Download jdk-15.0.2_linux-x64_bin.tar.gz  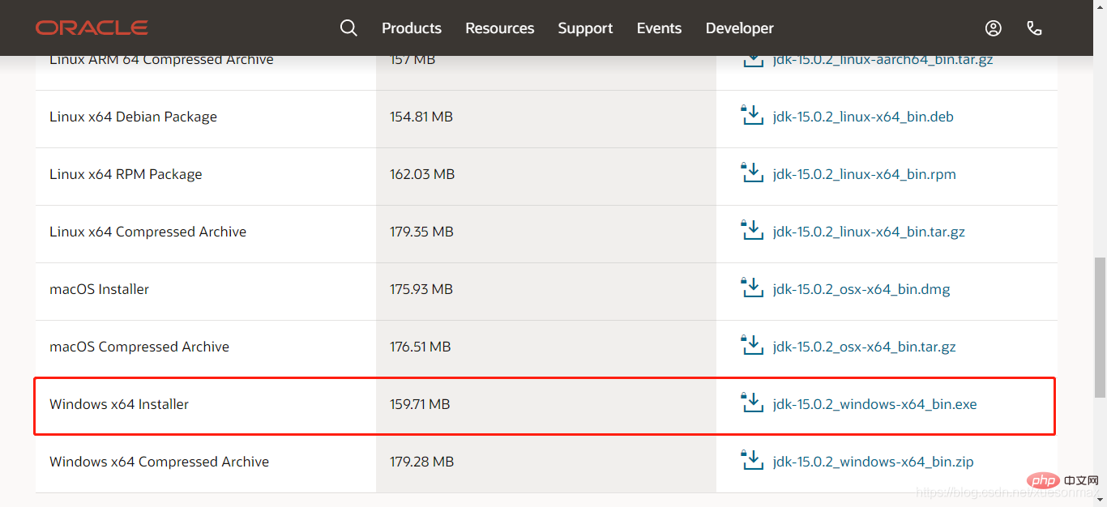(x=869, y=232)
